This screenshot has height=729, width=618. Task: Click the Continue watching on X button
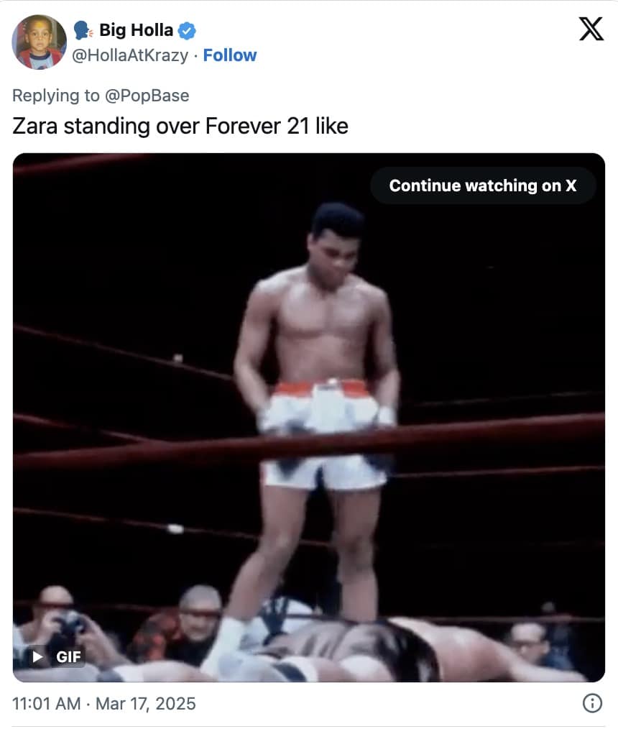tap(483, 185)
